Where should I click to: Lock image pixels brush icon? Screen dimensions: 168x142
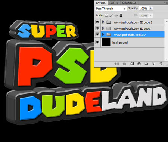pos(111,15)
